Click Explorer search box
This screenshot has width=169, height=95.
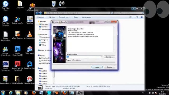click(x=129, y=13)
